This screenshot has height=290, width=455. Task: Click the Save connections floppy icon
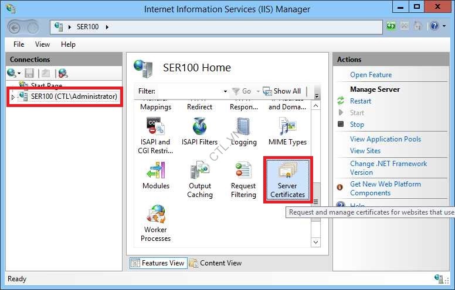(29, 73)
